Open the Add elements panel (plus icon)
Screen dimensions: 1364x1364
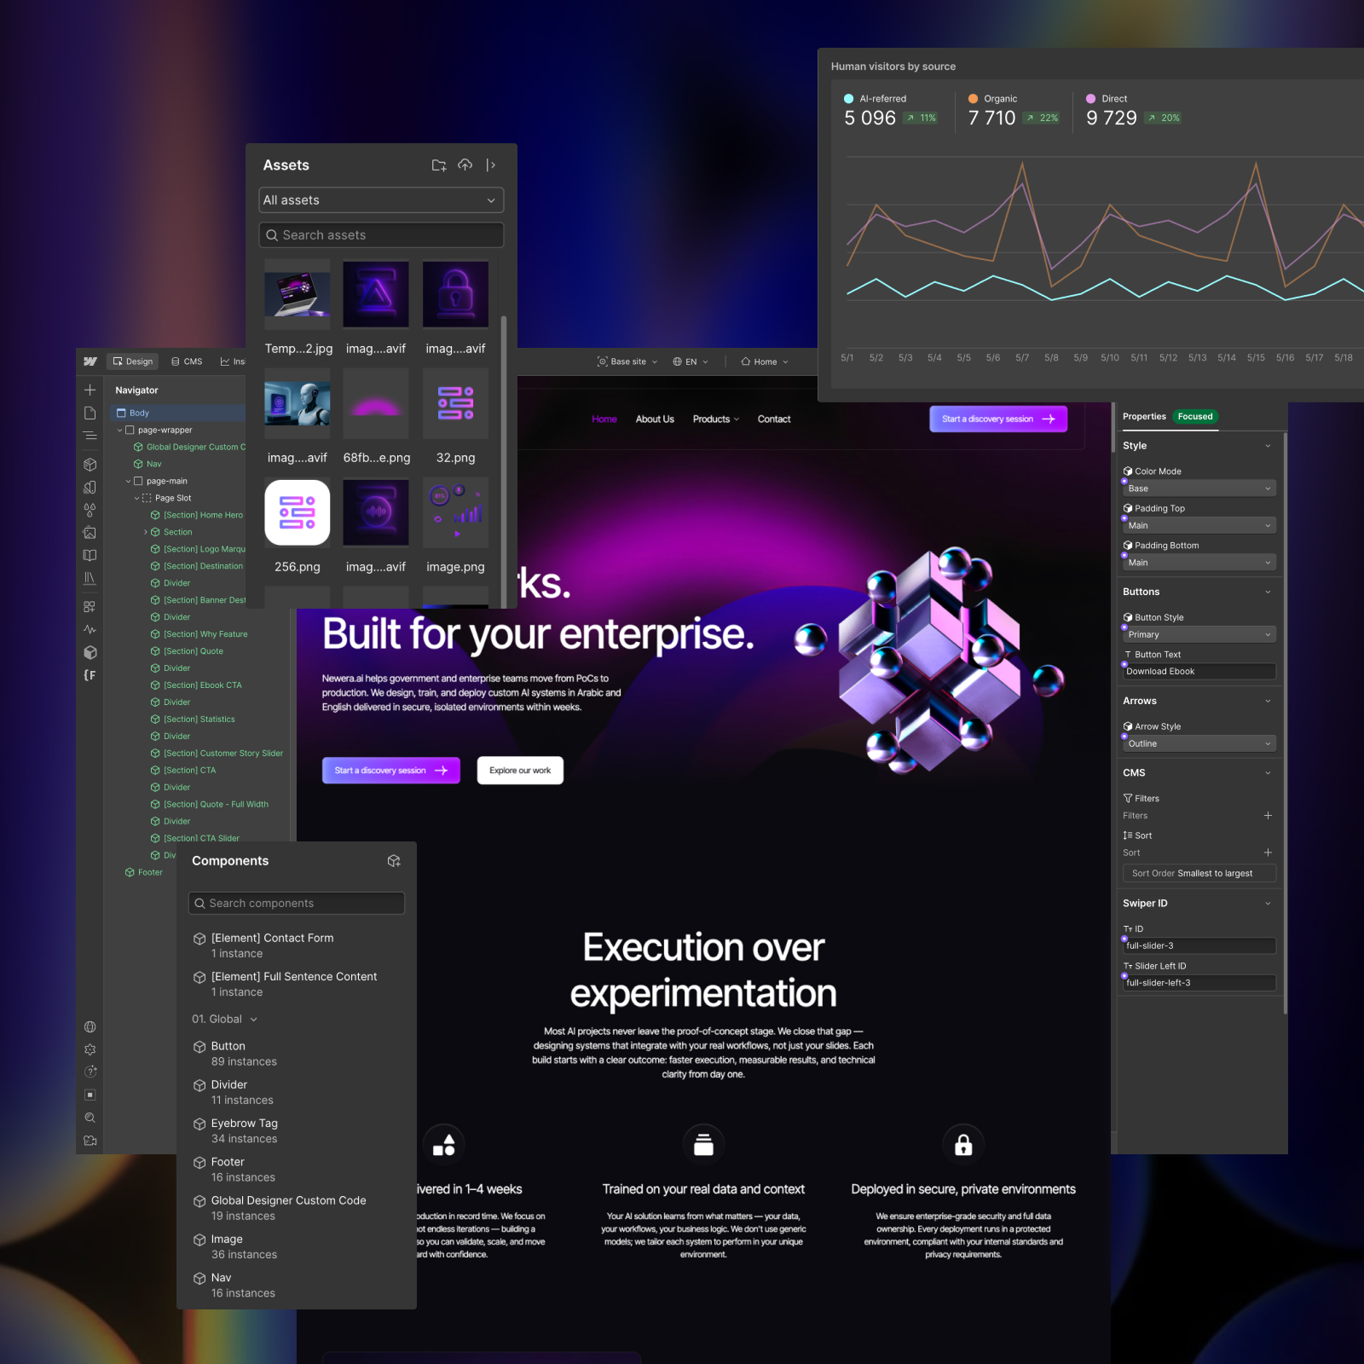click(x=90, y=390)
